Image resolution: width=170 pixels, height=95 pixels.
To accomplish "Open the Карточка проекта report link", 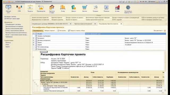I will [x=57, y=18].
